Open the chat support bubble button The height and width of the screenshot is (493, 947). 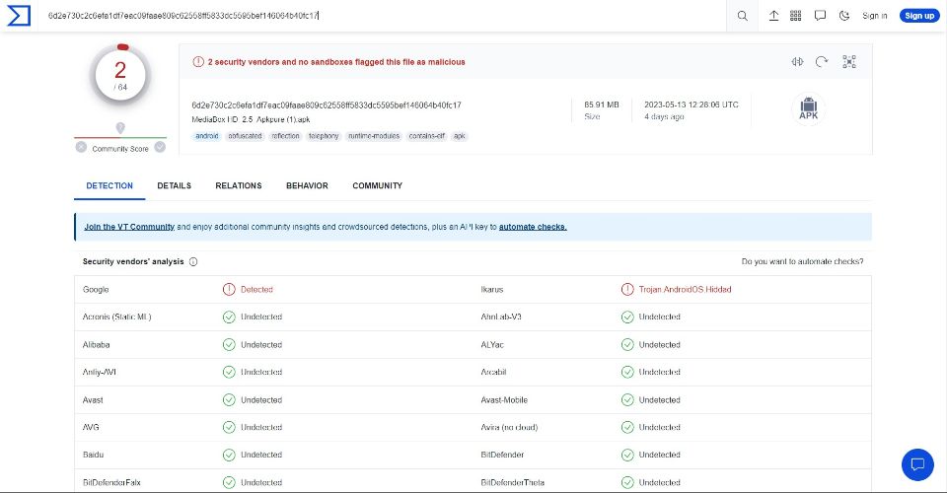(917, 464)
